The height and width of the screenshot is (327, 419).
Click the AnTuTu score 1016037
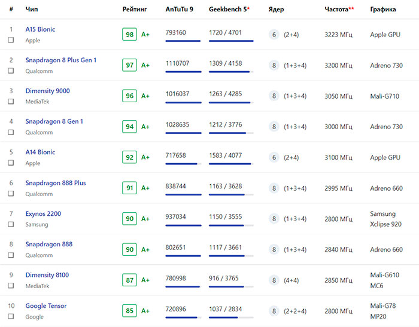(x=177, y=94)
